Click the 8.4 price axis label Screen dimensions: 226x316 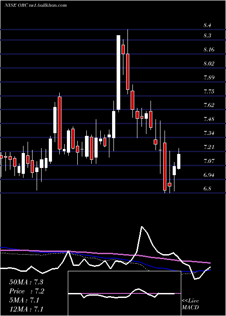tap(207, 26)
